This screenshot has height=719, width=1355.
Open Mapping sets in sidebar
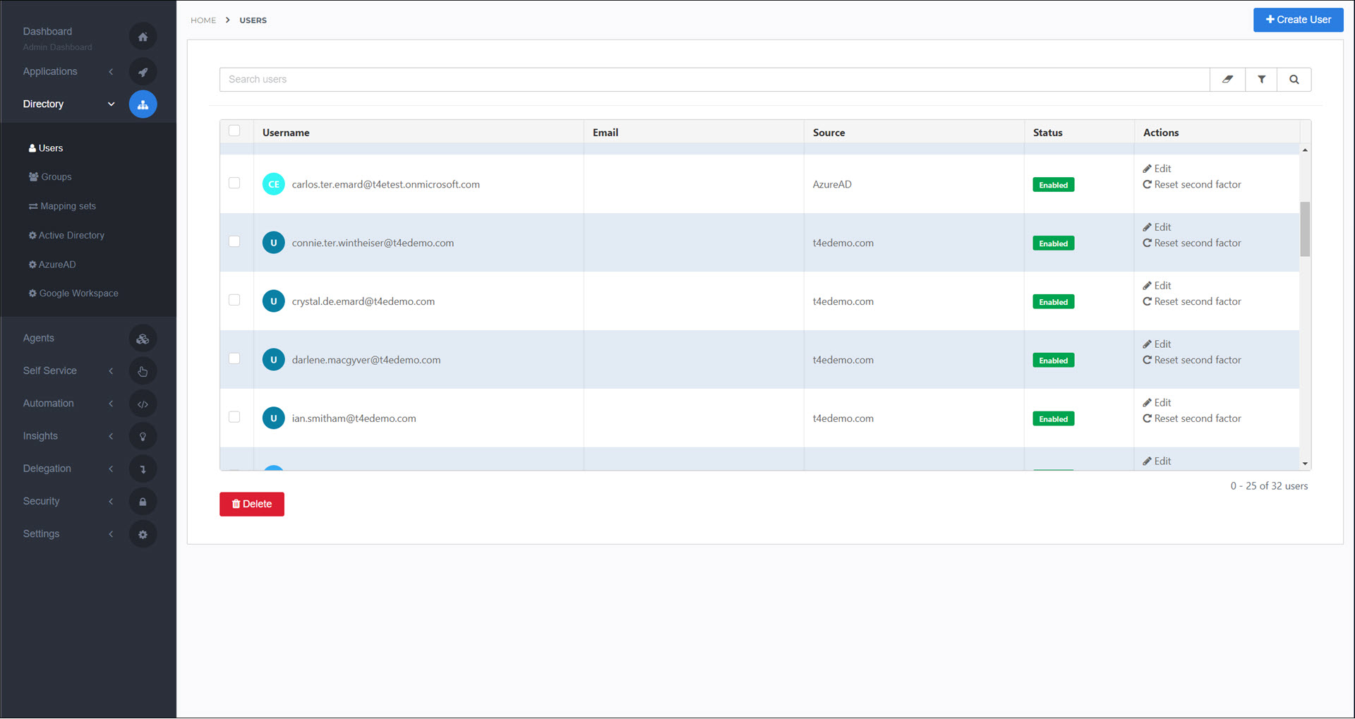coord(62,207)
